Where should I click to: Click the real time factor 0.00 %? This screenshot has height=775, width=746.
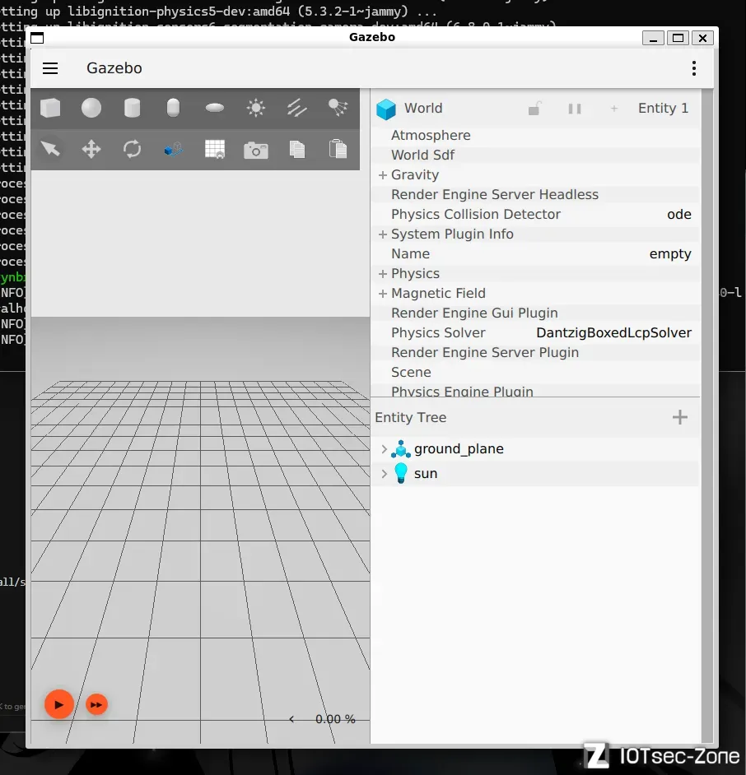tap(335, 719)
